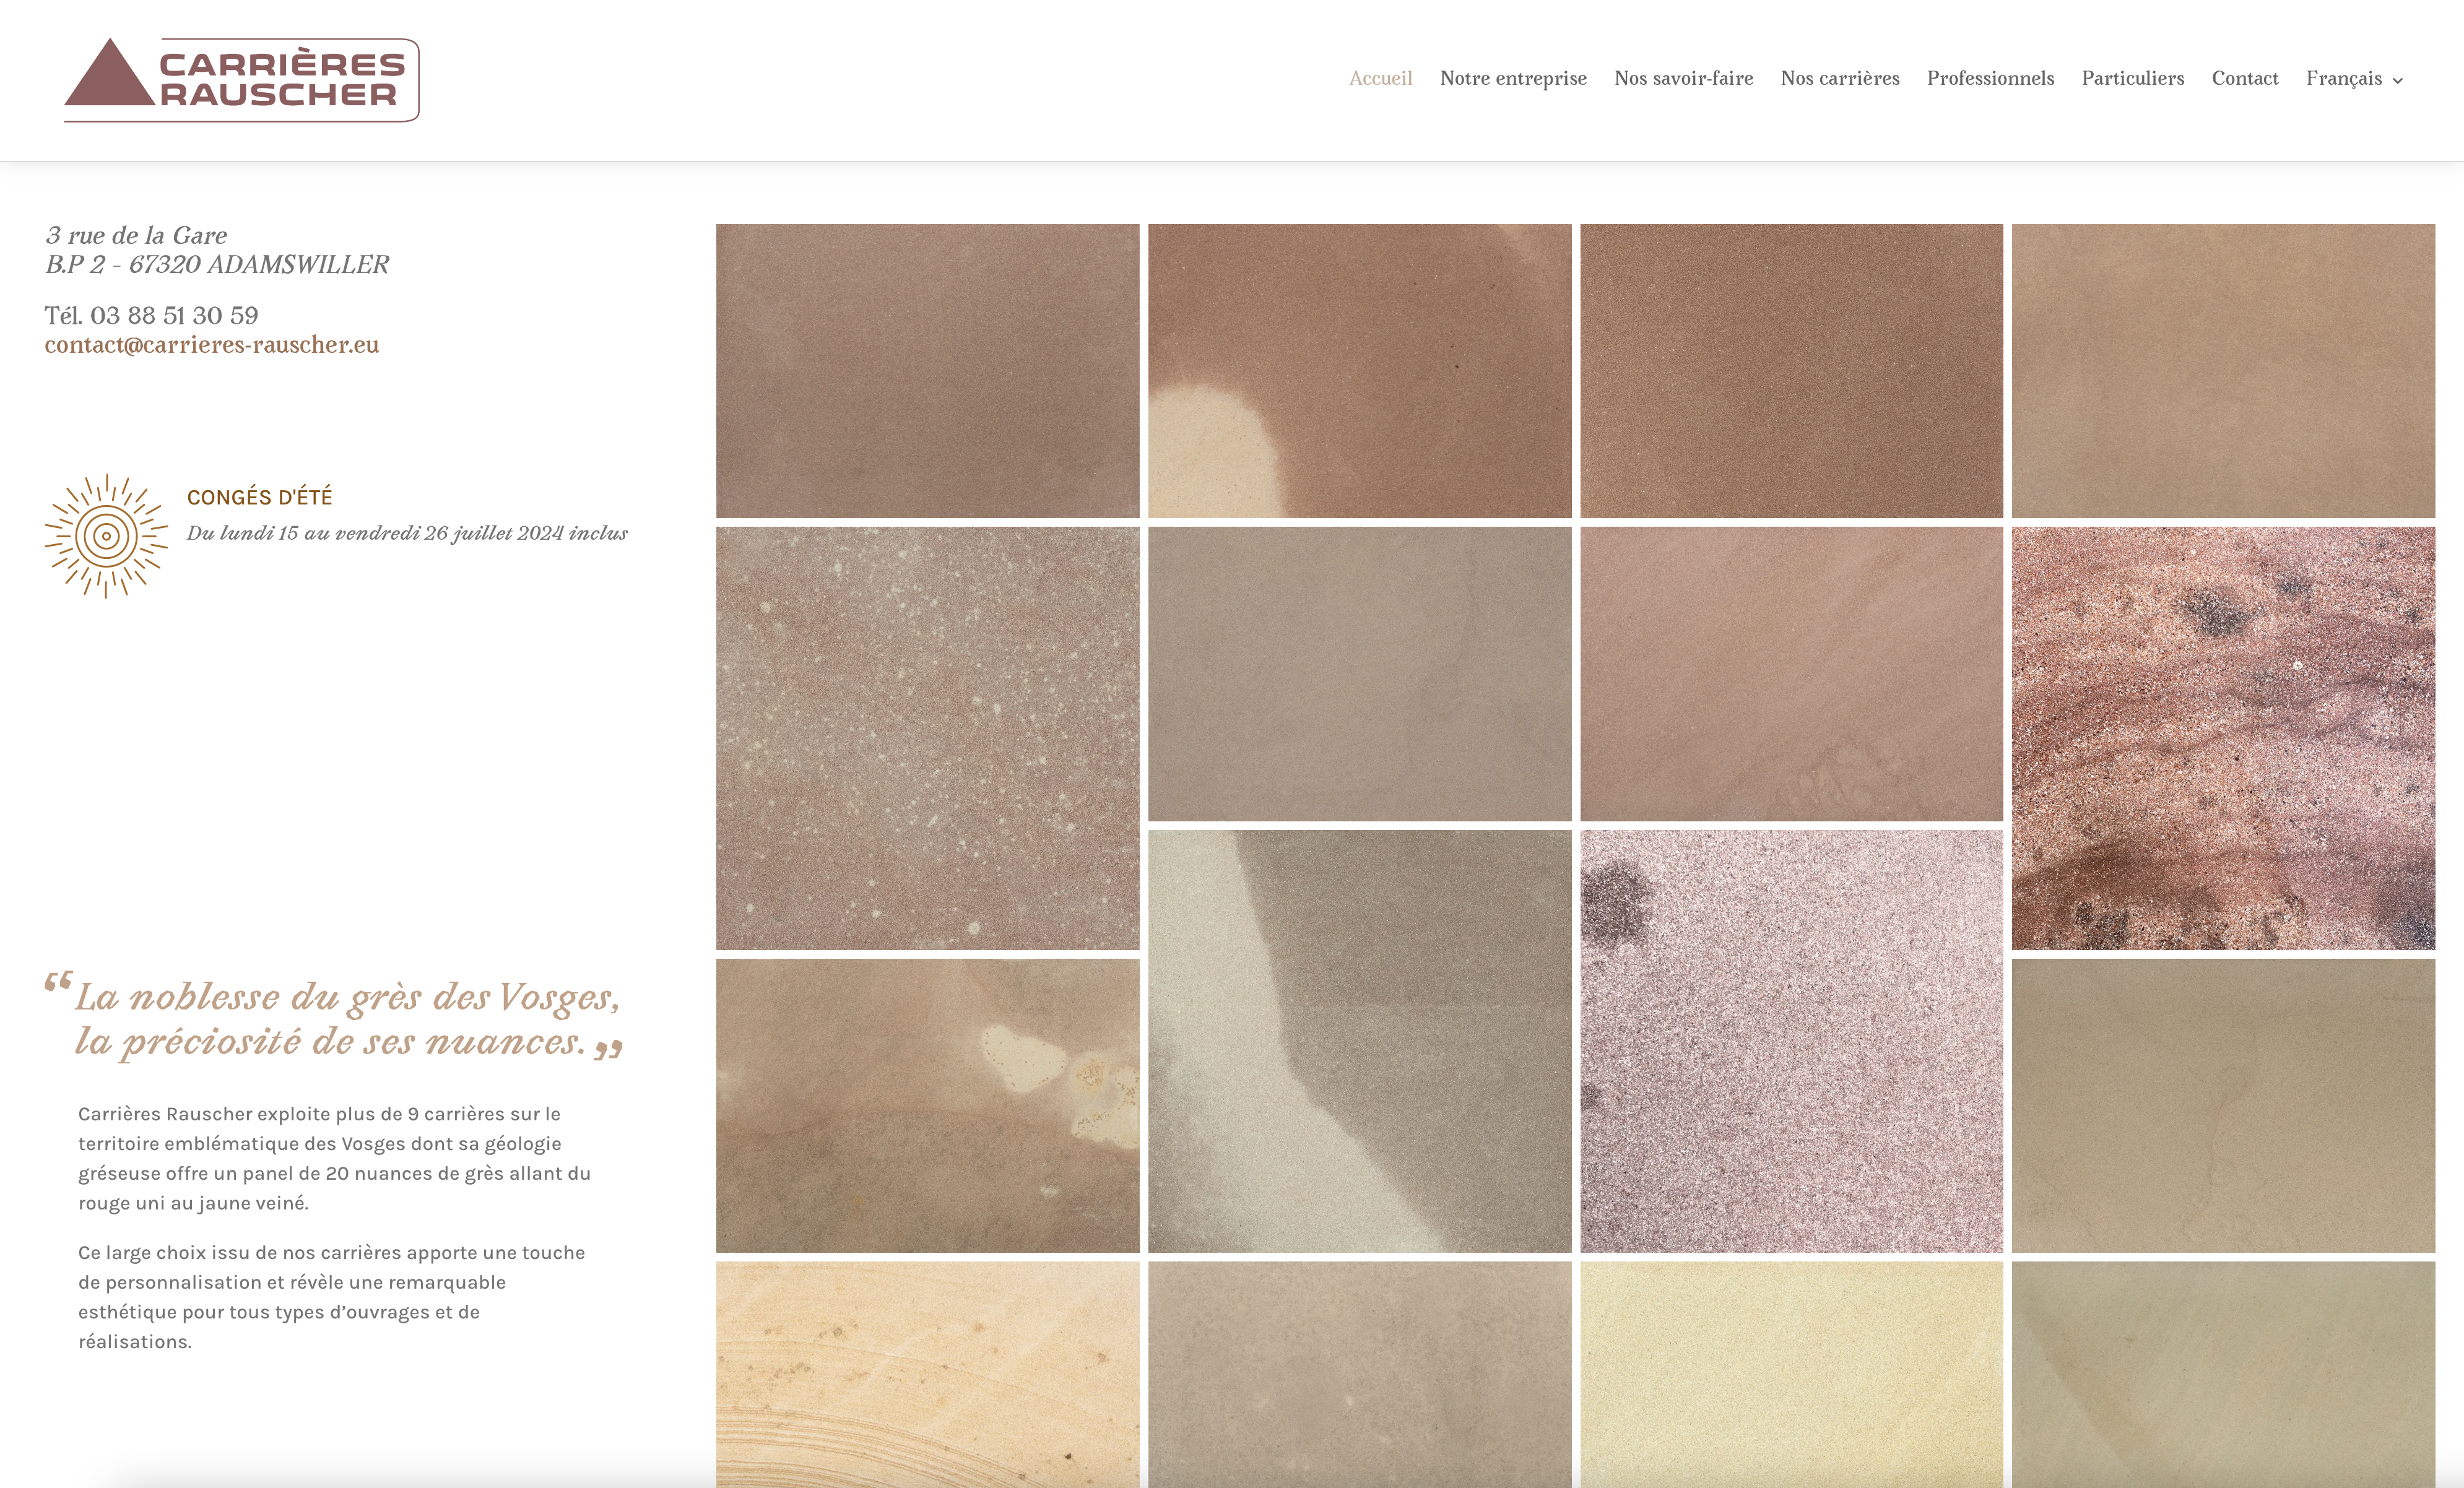Viewport: 2464px width, 1488px height.
Task: Open the Notre entreprise menu
Action: point(1513,78)
